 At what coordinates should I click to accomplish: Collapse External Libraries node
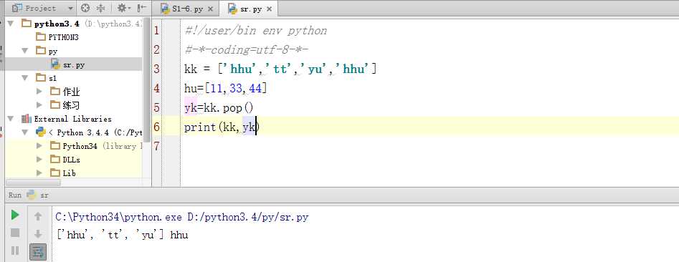pos(11,118)
